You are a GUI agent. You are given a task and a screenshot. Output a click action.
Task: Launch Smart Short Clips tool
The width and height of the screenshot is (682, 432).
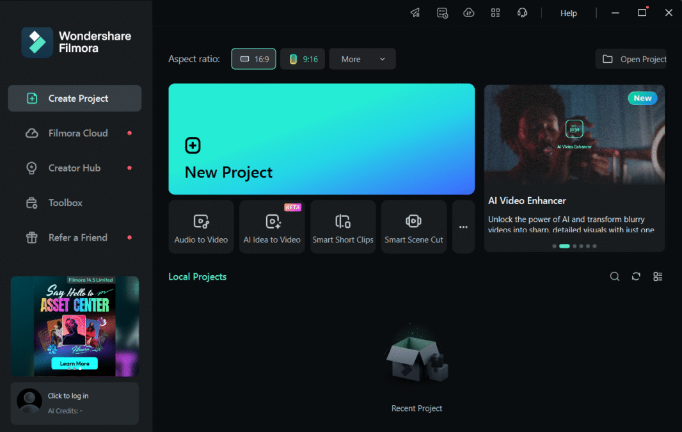click(343, 227)
